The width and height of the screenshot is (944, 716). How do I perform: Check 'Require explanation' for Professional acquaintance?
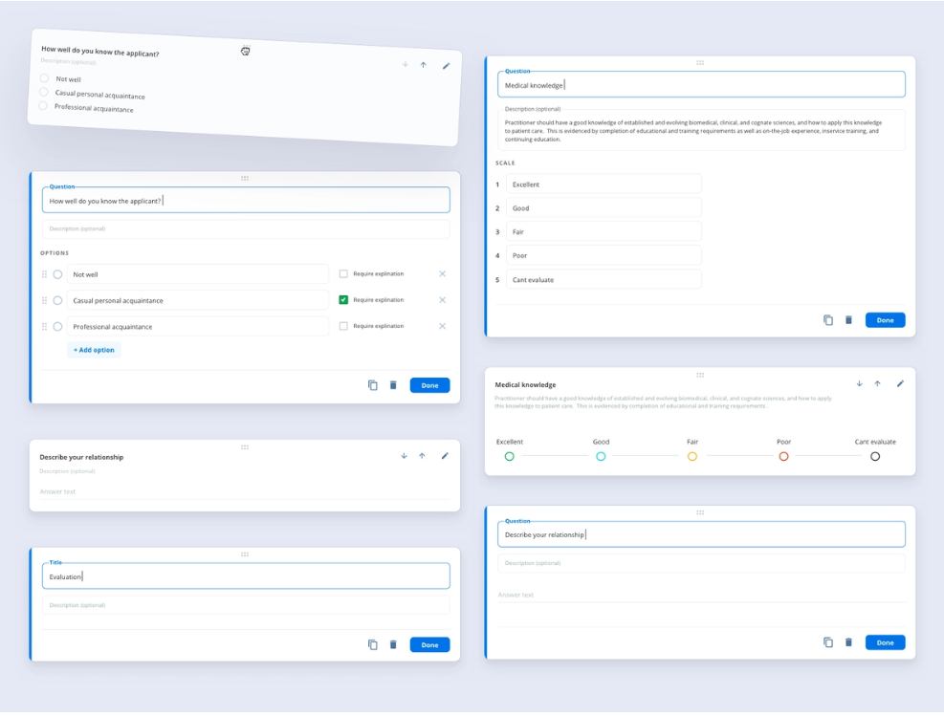pyautogui.click(x=343, y=326)
